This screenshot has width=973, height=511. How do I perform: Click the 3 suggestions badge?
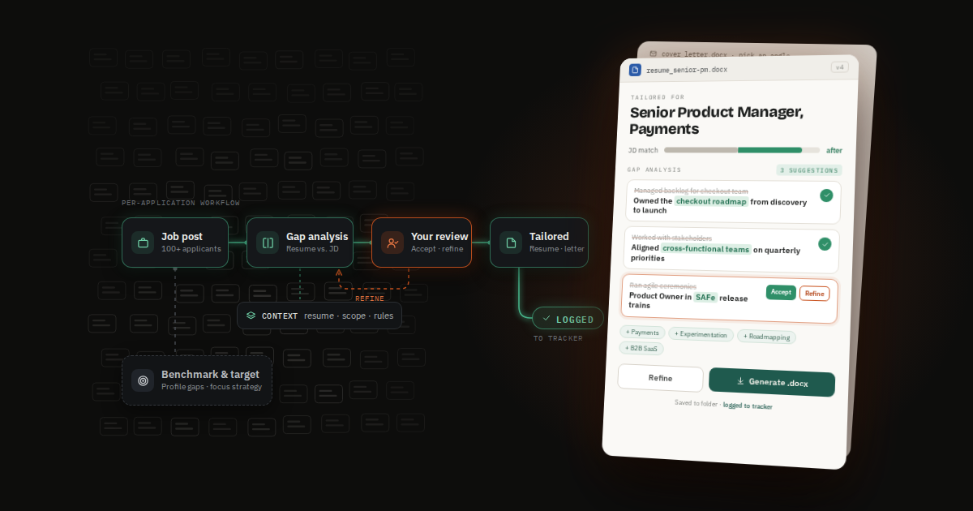808,170
